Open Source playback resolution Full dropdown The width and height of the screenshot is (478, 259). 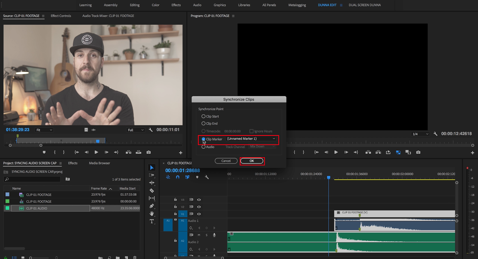[136, 130]
